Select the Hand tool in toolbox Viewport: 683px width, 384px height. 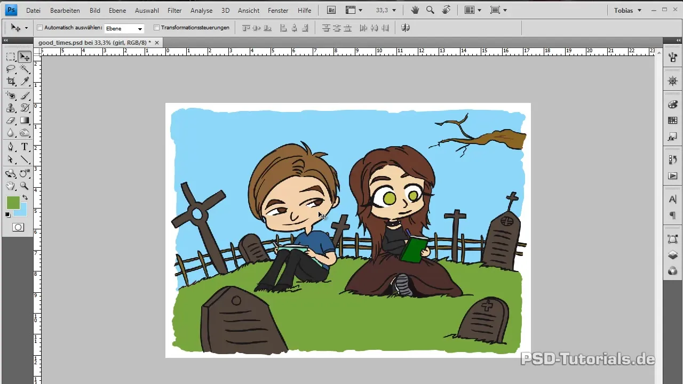(x=11, y=186)
